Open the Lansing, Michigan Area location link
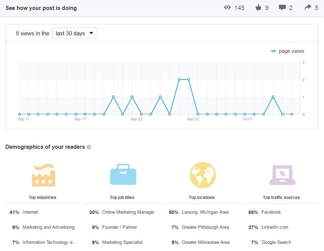Viewport: 324px width, 251px height. [x=205, y=212]
